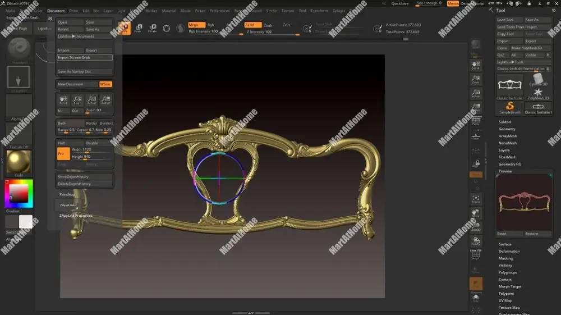Select the SimpleBrush tool icon
This screenshot has height=315, width=561.
510,107
